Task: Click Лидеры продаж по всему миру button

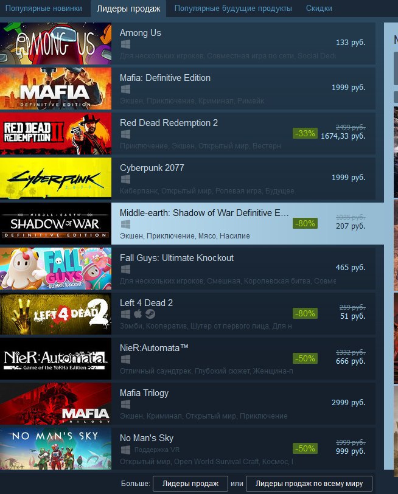Action: pyautogui.click(x=309, y=483)
